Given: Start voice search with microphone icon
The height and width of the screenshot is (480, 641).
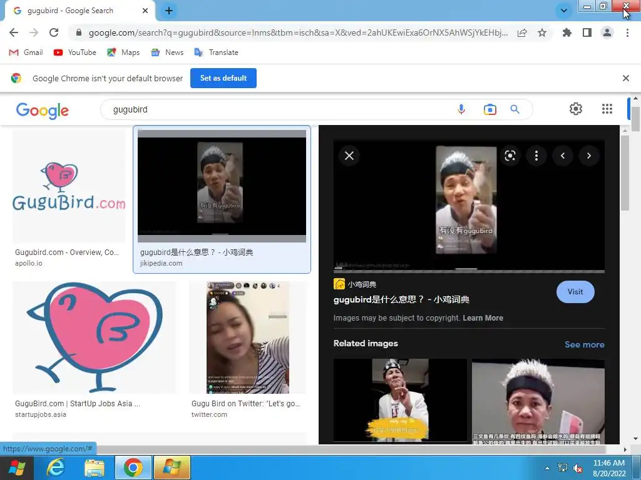Looking at the screenshot, I should [461, 109].
